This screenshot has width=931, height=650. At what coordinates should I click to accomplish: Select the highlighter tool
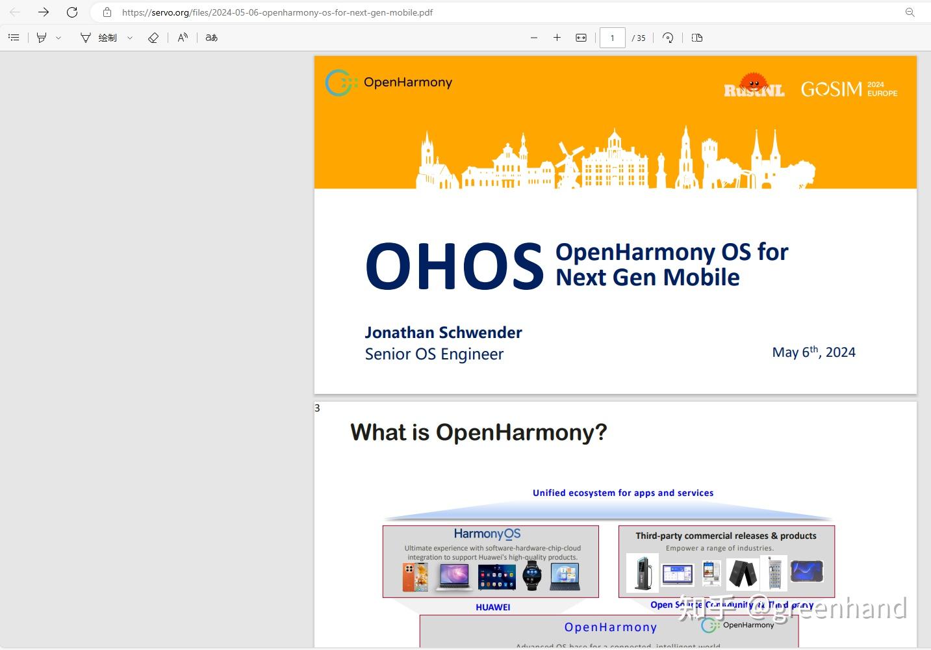[40, 37]
